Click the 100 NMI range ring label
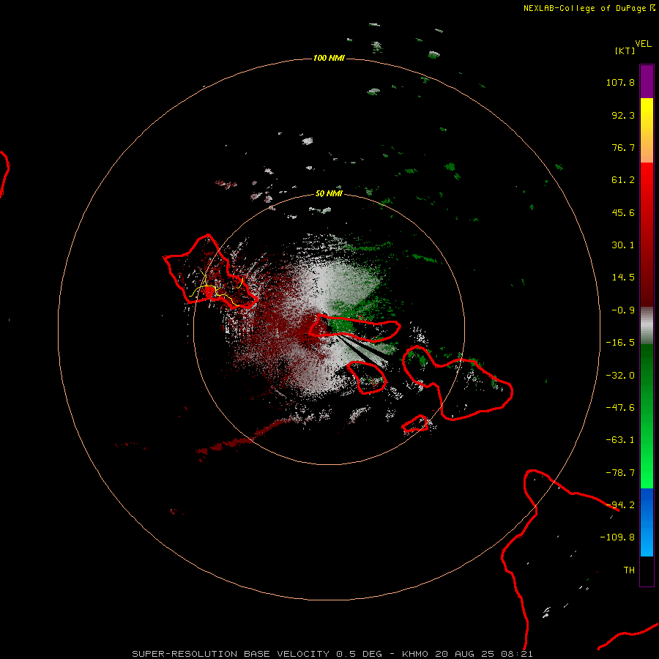The width and height of the screenshot is (659, 659). click(329, 58)
